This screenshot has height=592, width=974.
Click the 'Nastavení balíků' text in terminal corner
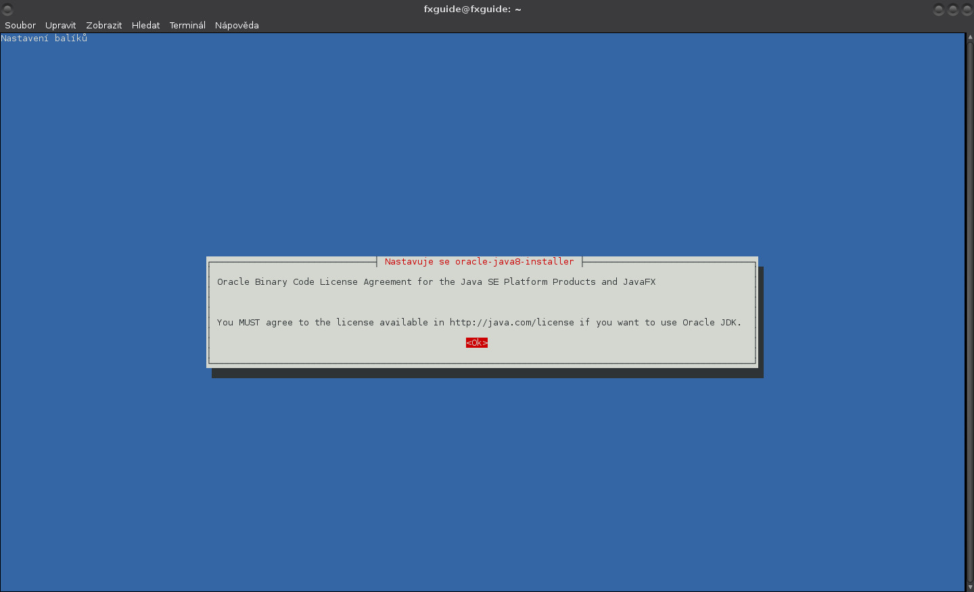[x=44, y=38]
